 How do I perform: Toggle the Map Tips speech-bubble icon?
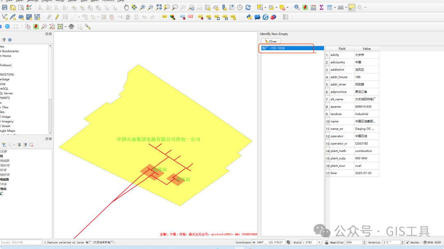[x=351, y=8]
